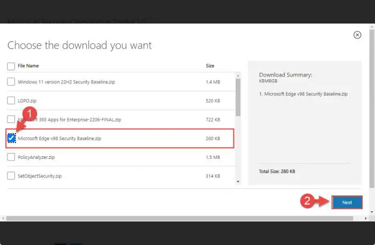The height and width of the screenshot is (245, 375).
Task: Click the horizontal scrollbar at dialog bottom
Action: (x=179, y=218)
